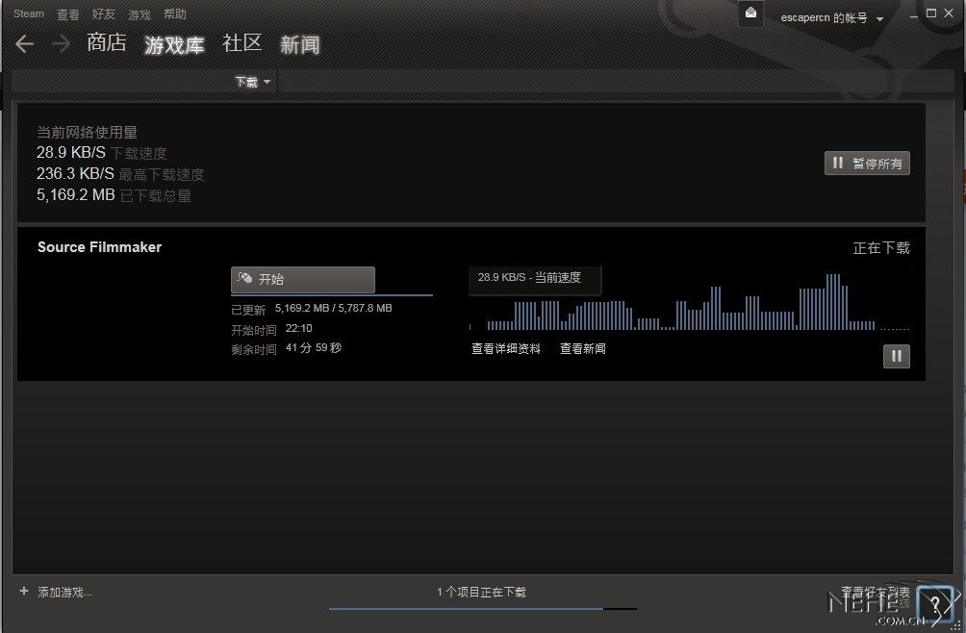
Task: Click the plus icon next to 添加游戏
Action: pyautogui.click(x=24, y=591)
